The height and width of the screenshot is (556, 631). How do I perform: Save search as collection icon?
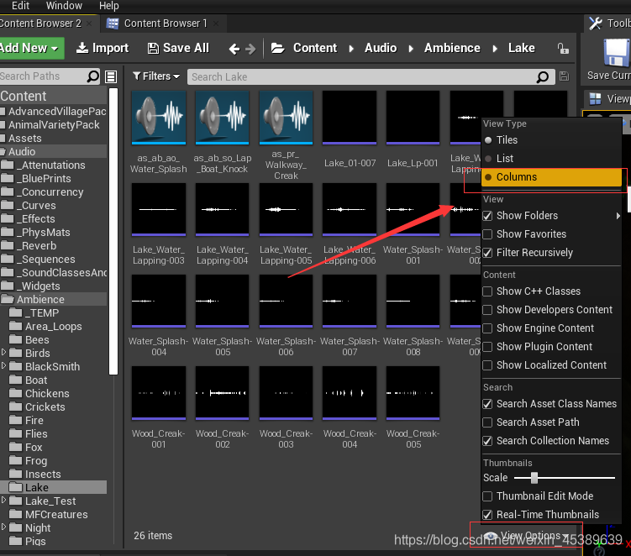(564, 76)
